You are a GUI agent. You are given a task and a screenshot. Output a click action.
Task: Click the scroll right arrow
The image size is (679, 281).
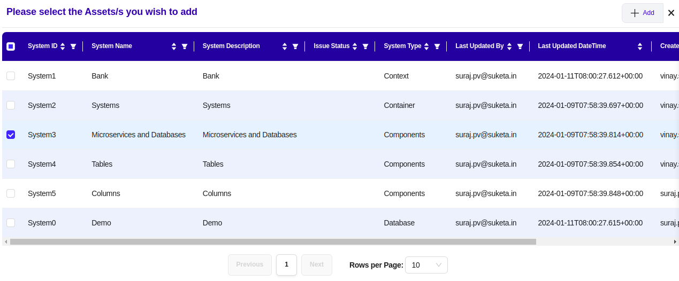coord(675,241)
